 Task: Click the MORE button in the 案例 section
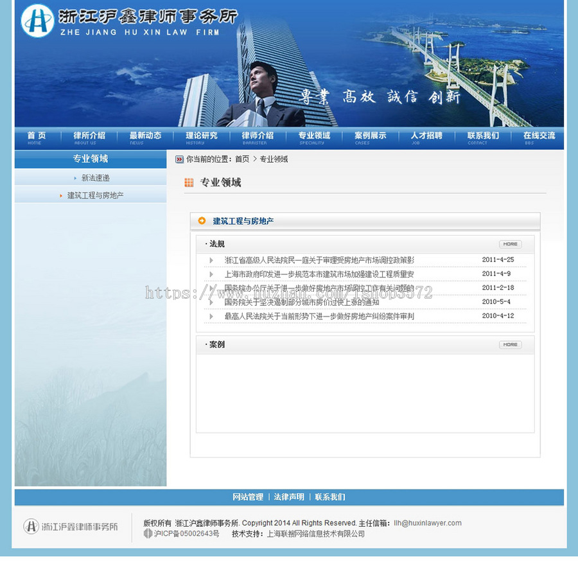510,344
